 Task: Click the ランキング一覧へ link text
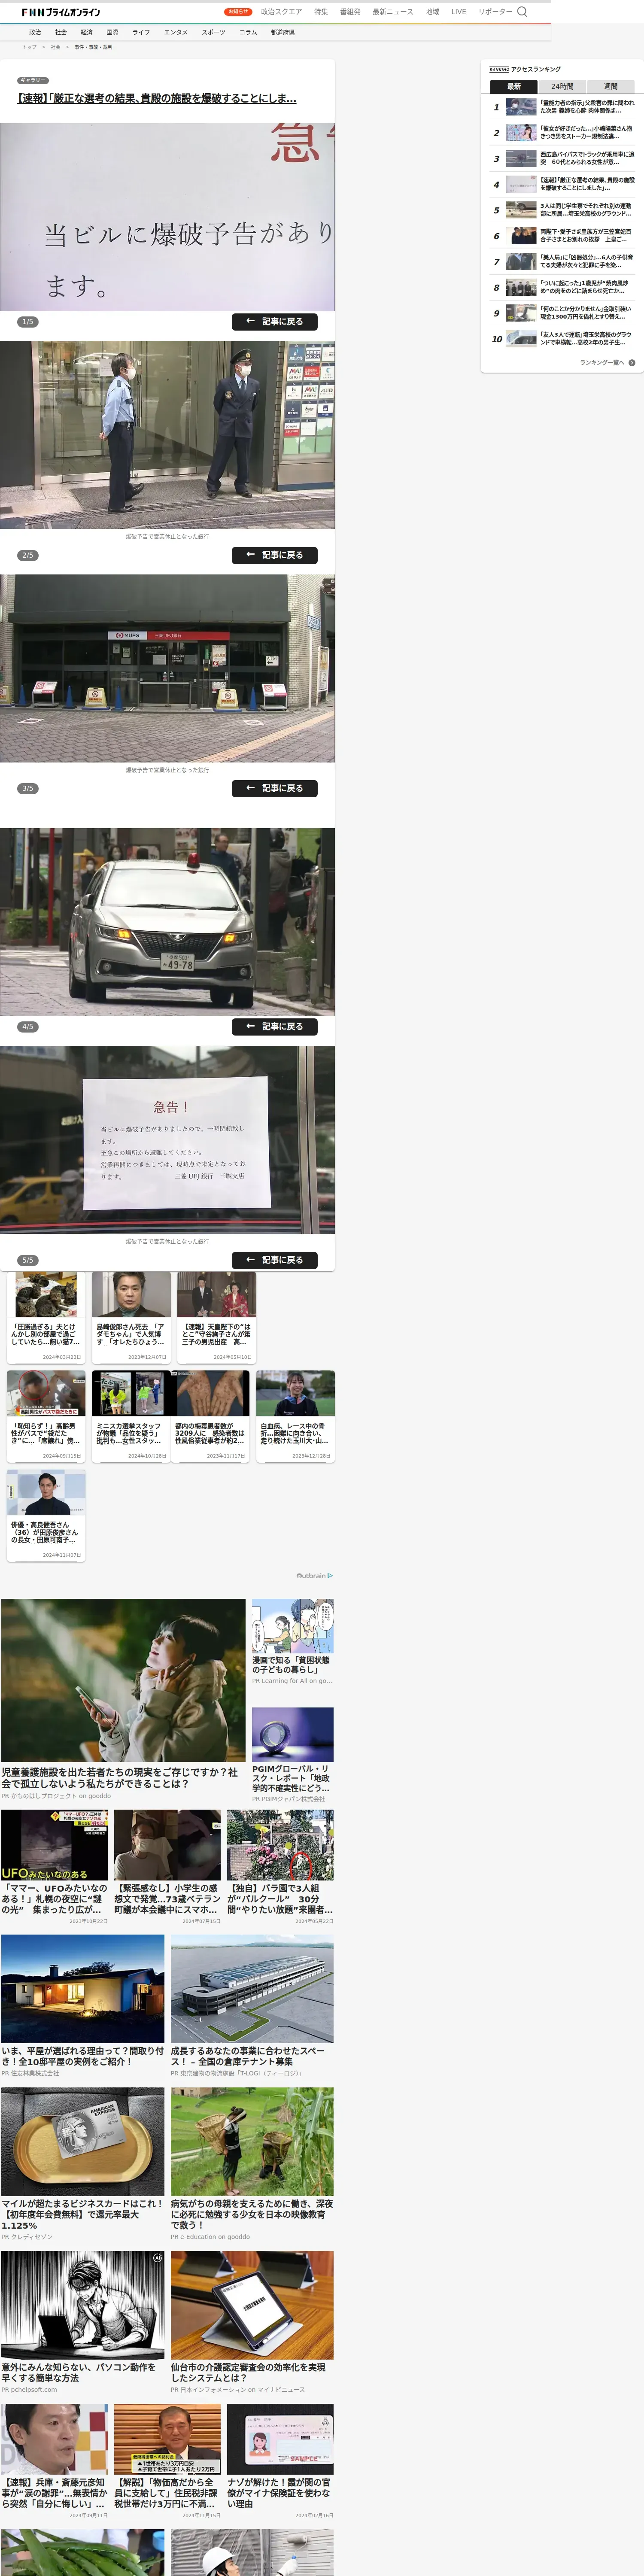pos(602,362)
